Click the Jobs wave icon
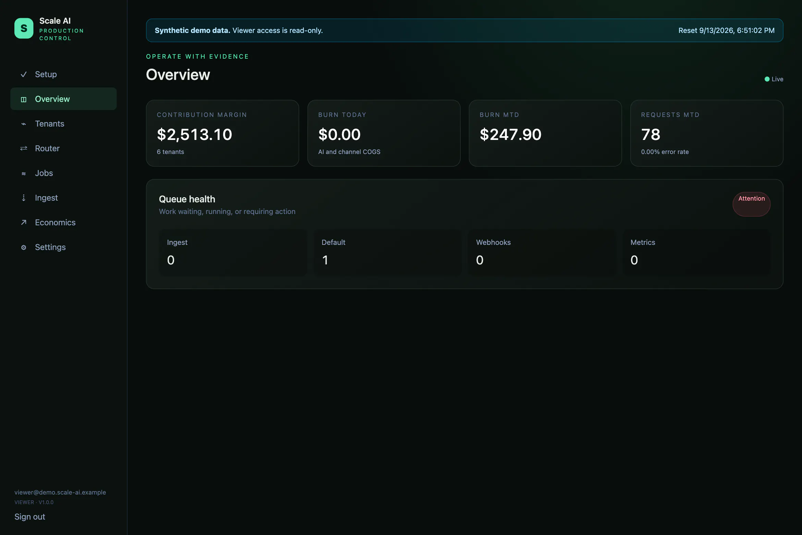Screen dimensions: 802x535 coord(24,174)
